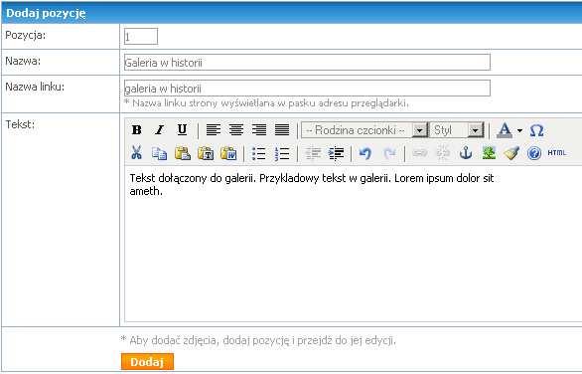Toggle italic formatting button

point(159,129)
